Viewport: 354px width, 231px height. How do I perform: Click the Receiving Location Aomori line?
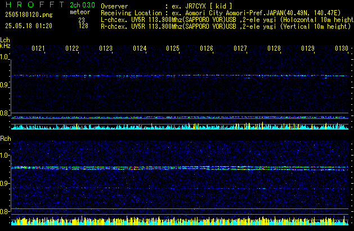click(221, 13)
